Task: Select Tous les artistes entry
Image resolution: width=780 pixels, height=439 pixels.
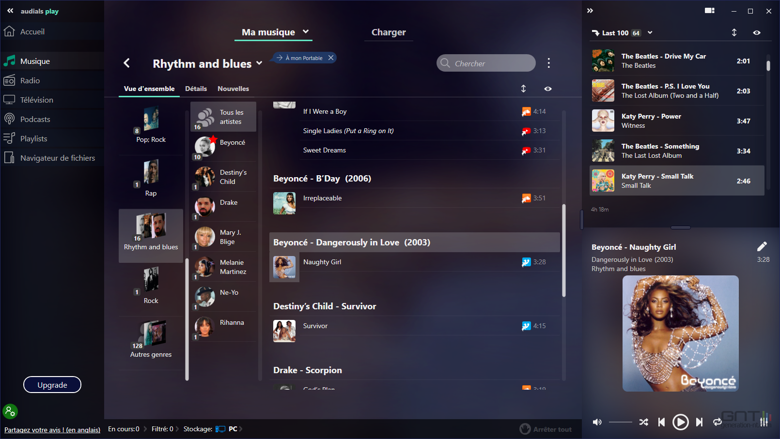Action: 223,117
